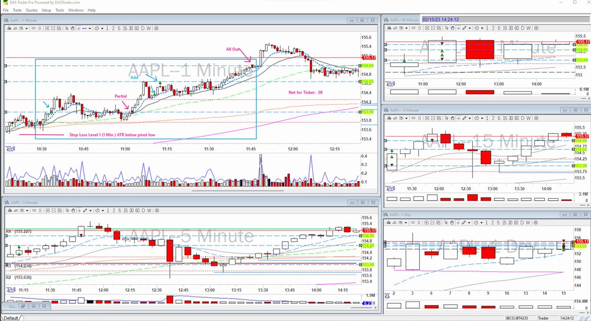
Task: Click circled X icon in 60 Minute chart toolbar
Action: [536, 29]
